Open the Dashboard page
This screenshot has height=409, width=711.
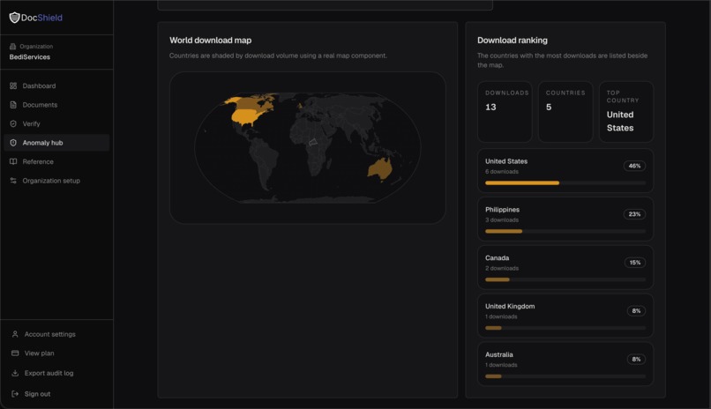click(x=56, y=86)
